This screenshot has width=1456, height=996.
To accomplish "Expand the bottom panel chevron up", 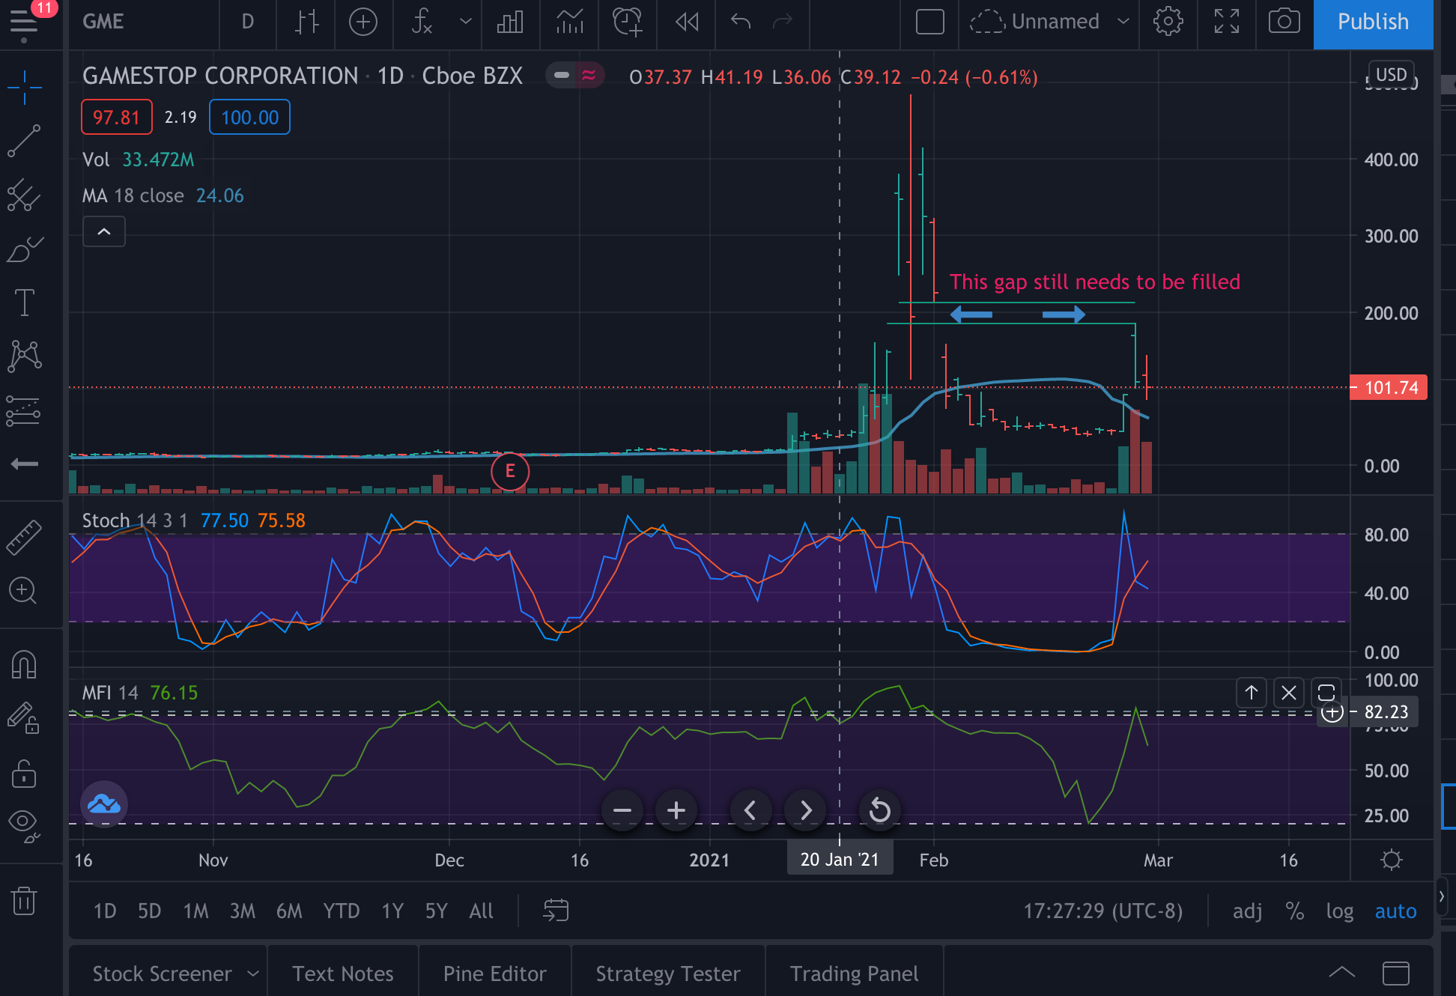I will (x=1341, y=973).
